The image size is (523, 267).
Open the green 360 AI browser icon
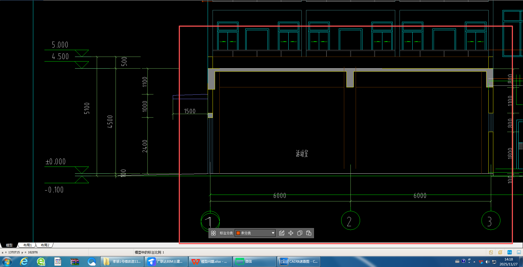[41, 262]
